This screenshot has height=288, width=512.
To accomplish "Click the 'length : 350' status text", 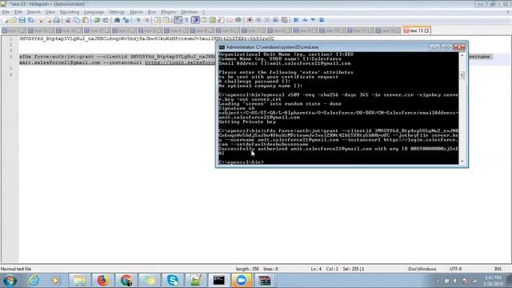I will [247, 269].
